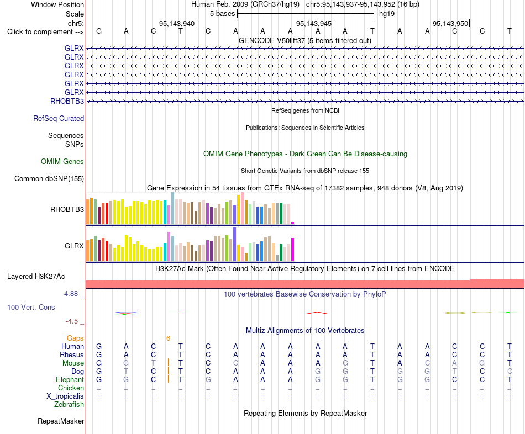The height and width of the screenshot is (434, 525).
Task: Open the 'Gene Expression in 54 tissues from GTEx' title
Action: click(x=305, y=188)
